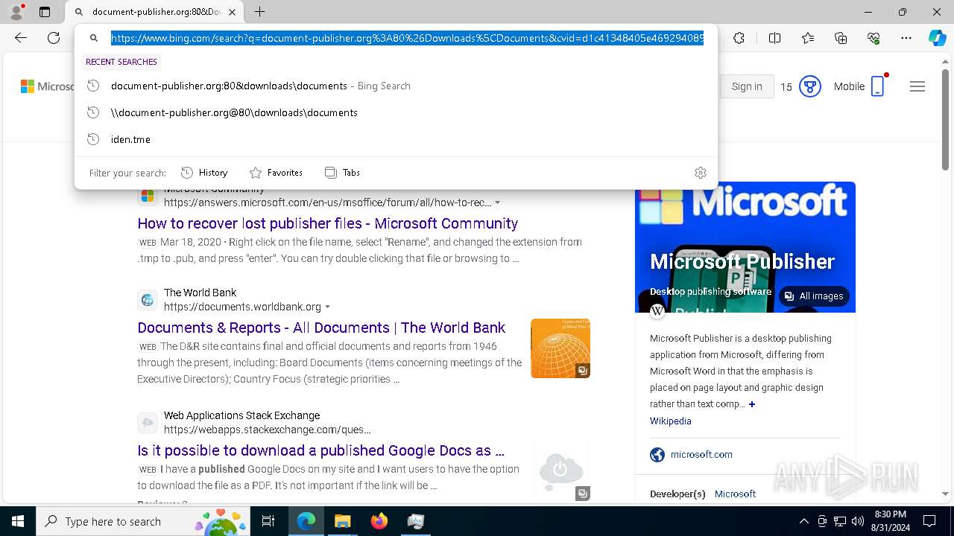Open the tab actions menu icon
This screenshot has width=954, height=536.
45,12
